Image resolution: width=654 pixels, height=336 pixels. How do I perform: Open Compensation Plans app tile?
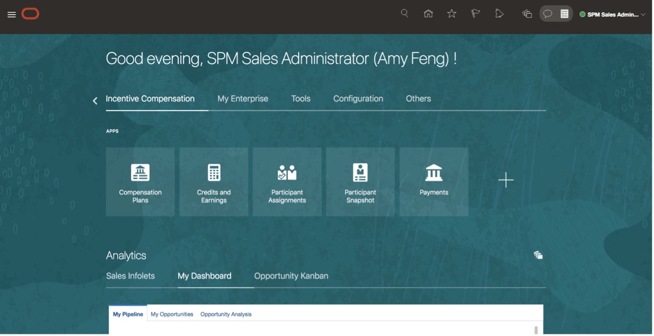[x=140, y=181]
